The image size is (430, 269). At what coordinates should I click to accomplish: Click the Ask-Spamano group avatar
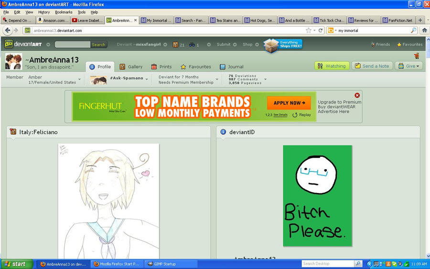[x=99, y=80]
